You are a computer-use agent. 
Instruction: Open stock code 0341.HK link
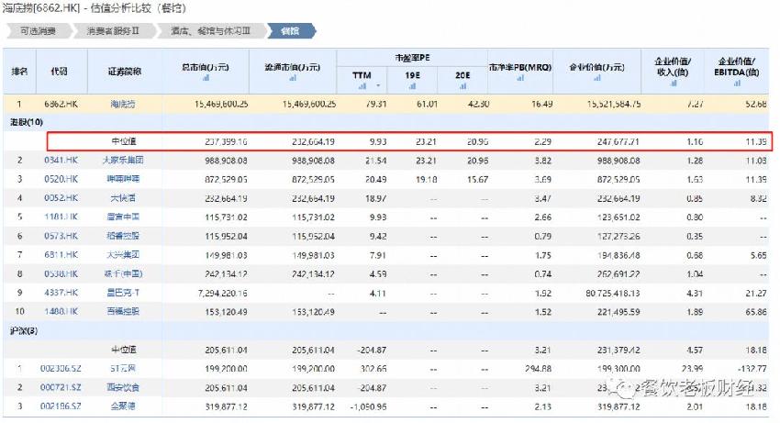[x=61, y=161]
